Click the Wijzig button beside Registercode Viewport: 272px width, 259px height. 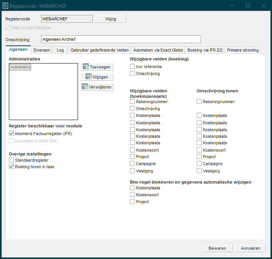click(x=111, y=19)
